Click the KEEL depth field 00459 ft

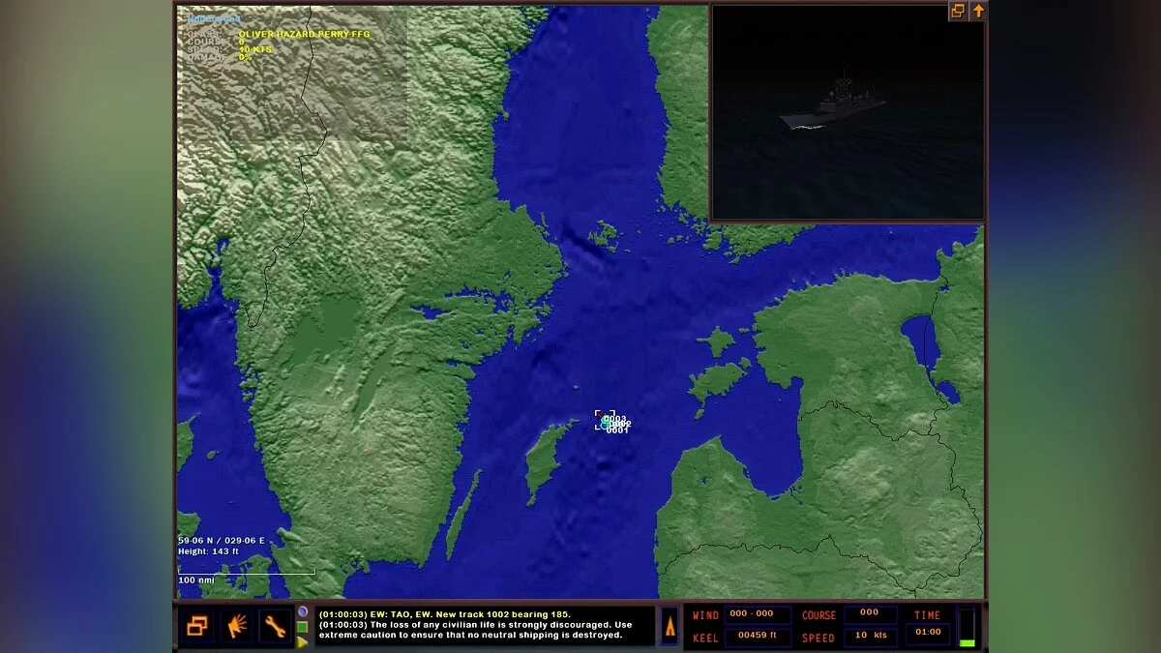(758, 637)
